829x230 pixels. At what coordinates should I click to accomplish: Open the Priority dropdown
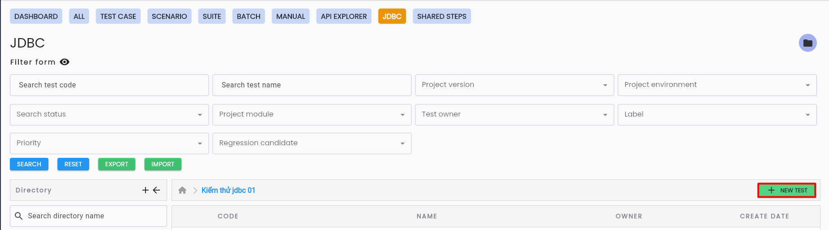coord(109,143)
